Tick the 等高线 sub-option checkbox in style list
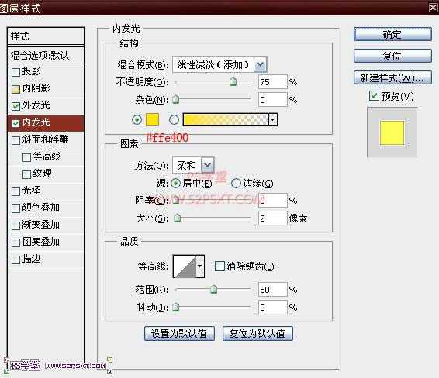 point(26,157)
